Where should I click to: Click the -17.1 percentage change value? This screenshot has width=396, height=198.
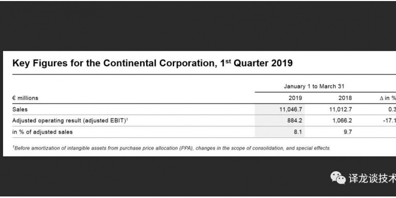point(389,121)
